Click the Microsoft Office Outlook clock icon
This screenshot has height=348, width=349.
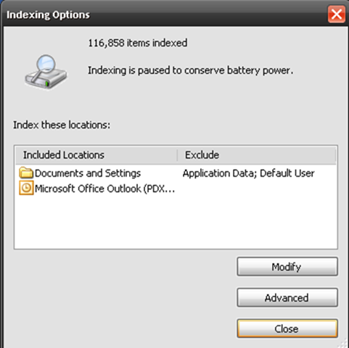pos(26,188)
